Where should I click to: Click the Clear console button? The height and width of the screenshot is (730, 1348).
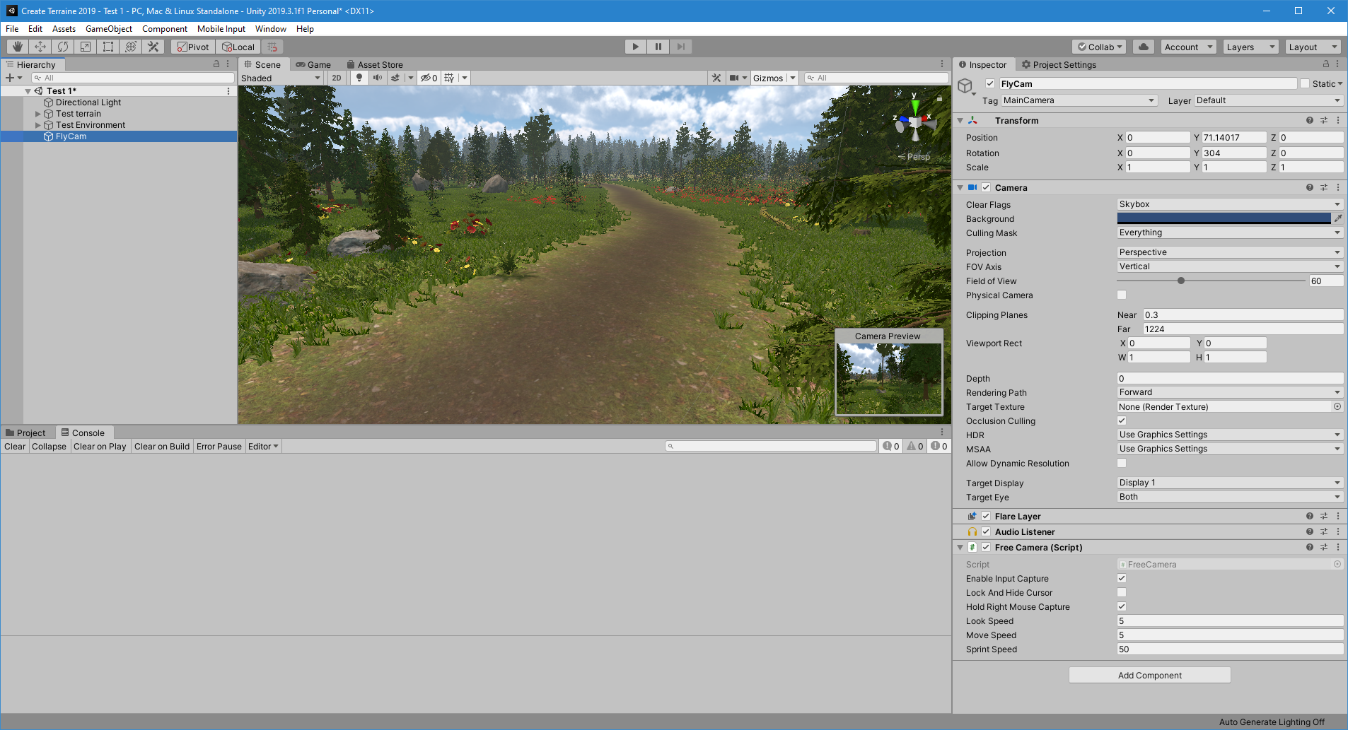point(15,446)
